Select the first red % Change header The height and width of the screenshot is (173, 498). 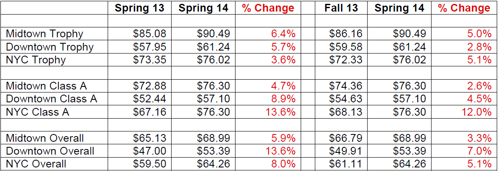268,8
